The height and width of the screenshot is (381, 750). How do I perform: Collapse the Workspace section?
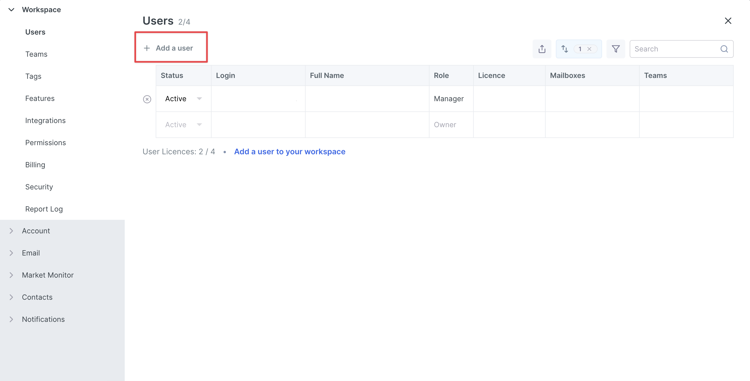11,10
